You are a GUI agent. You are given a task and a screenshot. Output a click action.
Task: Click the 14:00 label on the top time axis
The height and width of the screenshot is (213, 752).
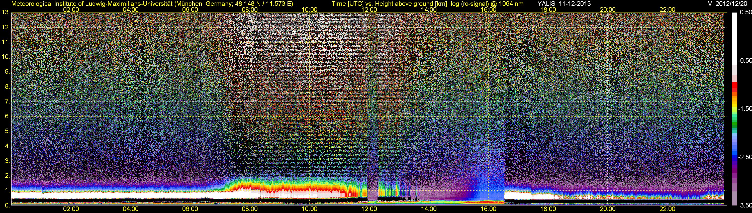(x=429, y=10)
